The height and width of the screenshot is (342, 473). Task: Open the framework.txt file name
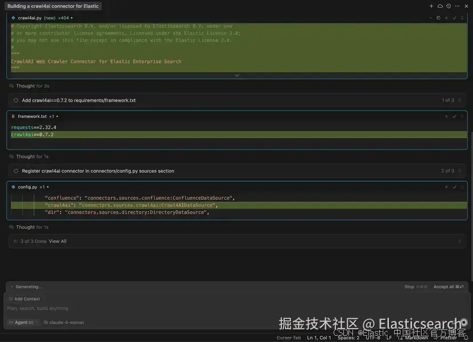pyautogui.click(x=32, y=116)
